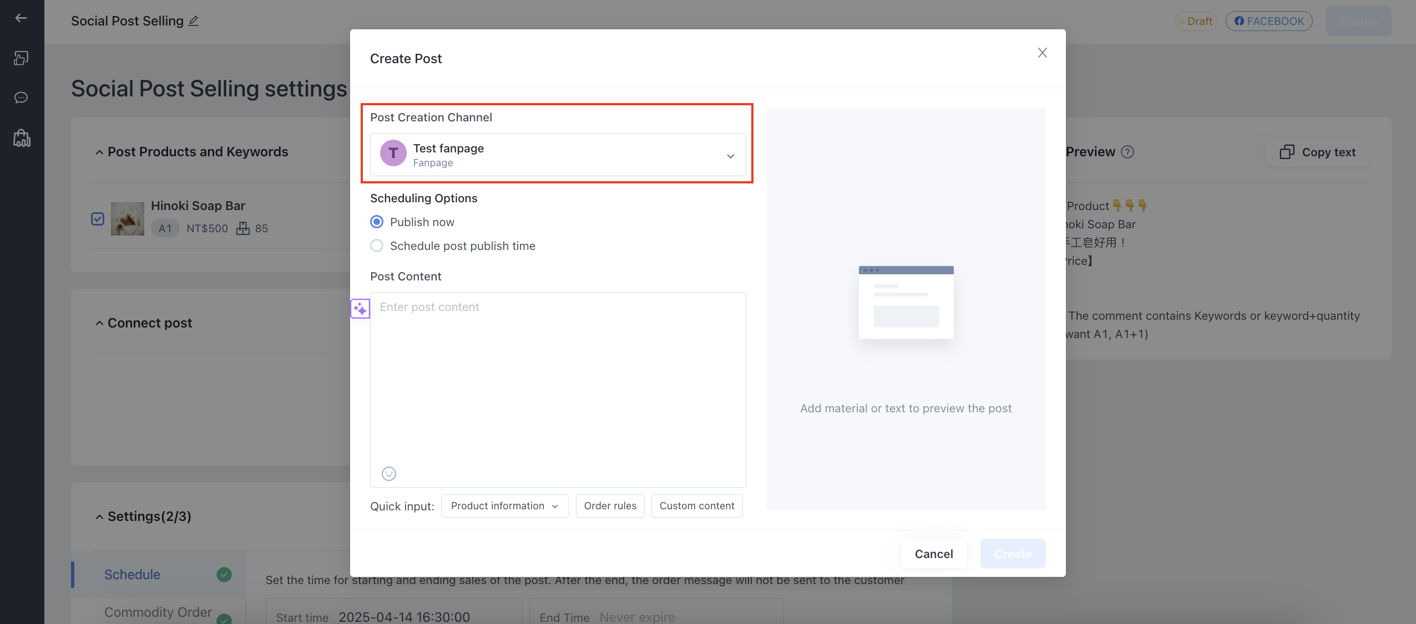Open the chat messages sidebar icon
This screenshot has height=624, width=1416.
(x=21, y=98)
